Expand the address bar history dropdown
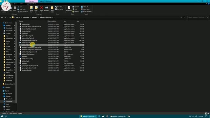This screenshot has width=210, height=118. tap(181, 17)
